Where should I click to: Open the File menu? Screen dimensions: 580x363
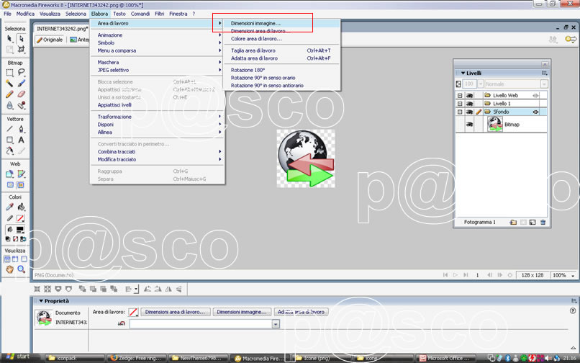pos(7,14)
